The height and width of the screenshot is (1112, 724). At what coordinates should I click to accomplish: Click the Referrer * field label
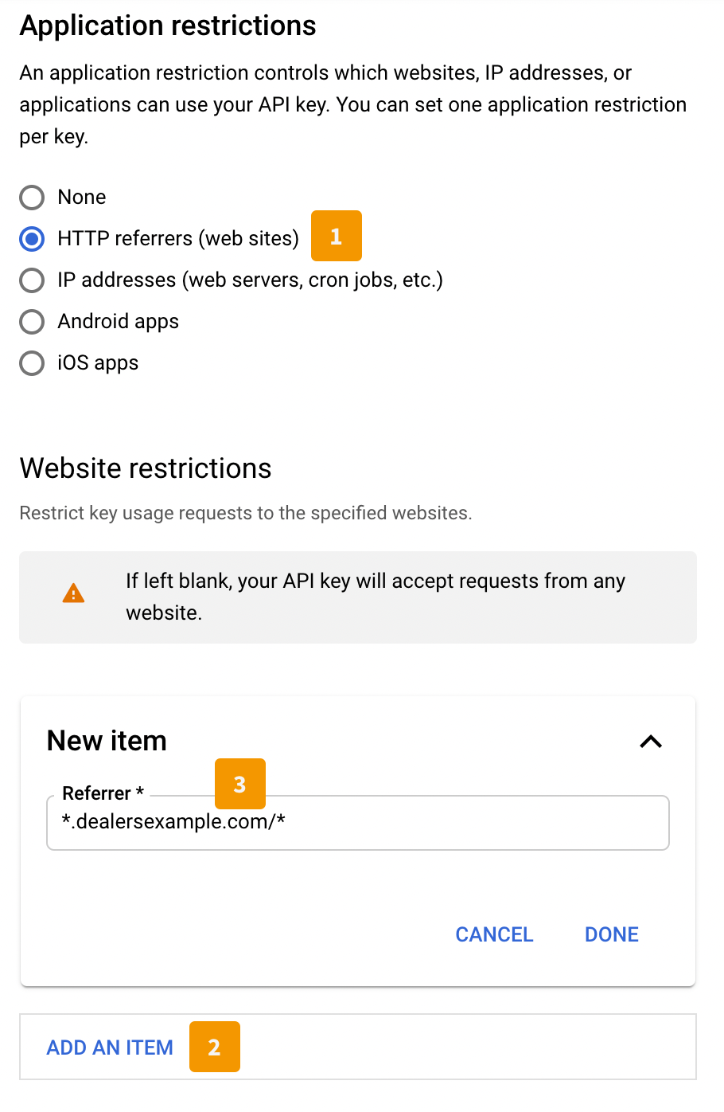pos(103,793)
